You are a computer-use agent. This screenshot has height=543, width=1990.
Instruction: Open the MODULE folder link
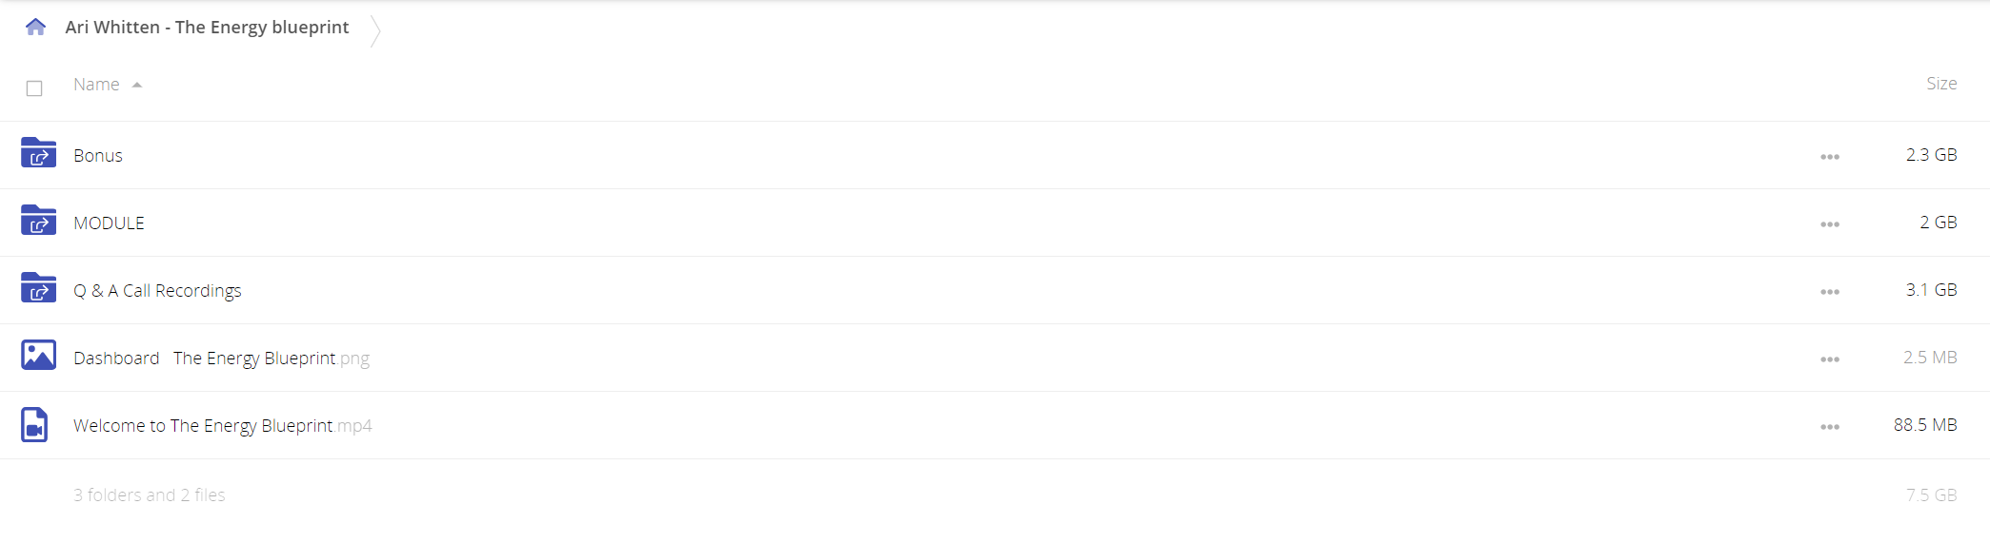click(109, 223)
